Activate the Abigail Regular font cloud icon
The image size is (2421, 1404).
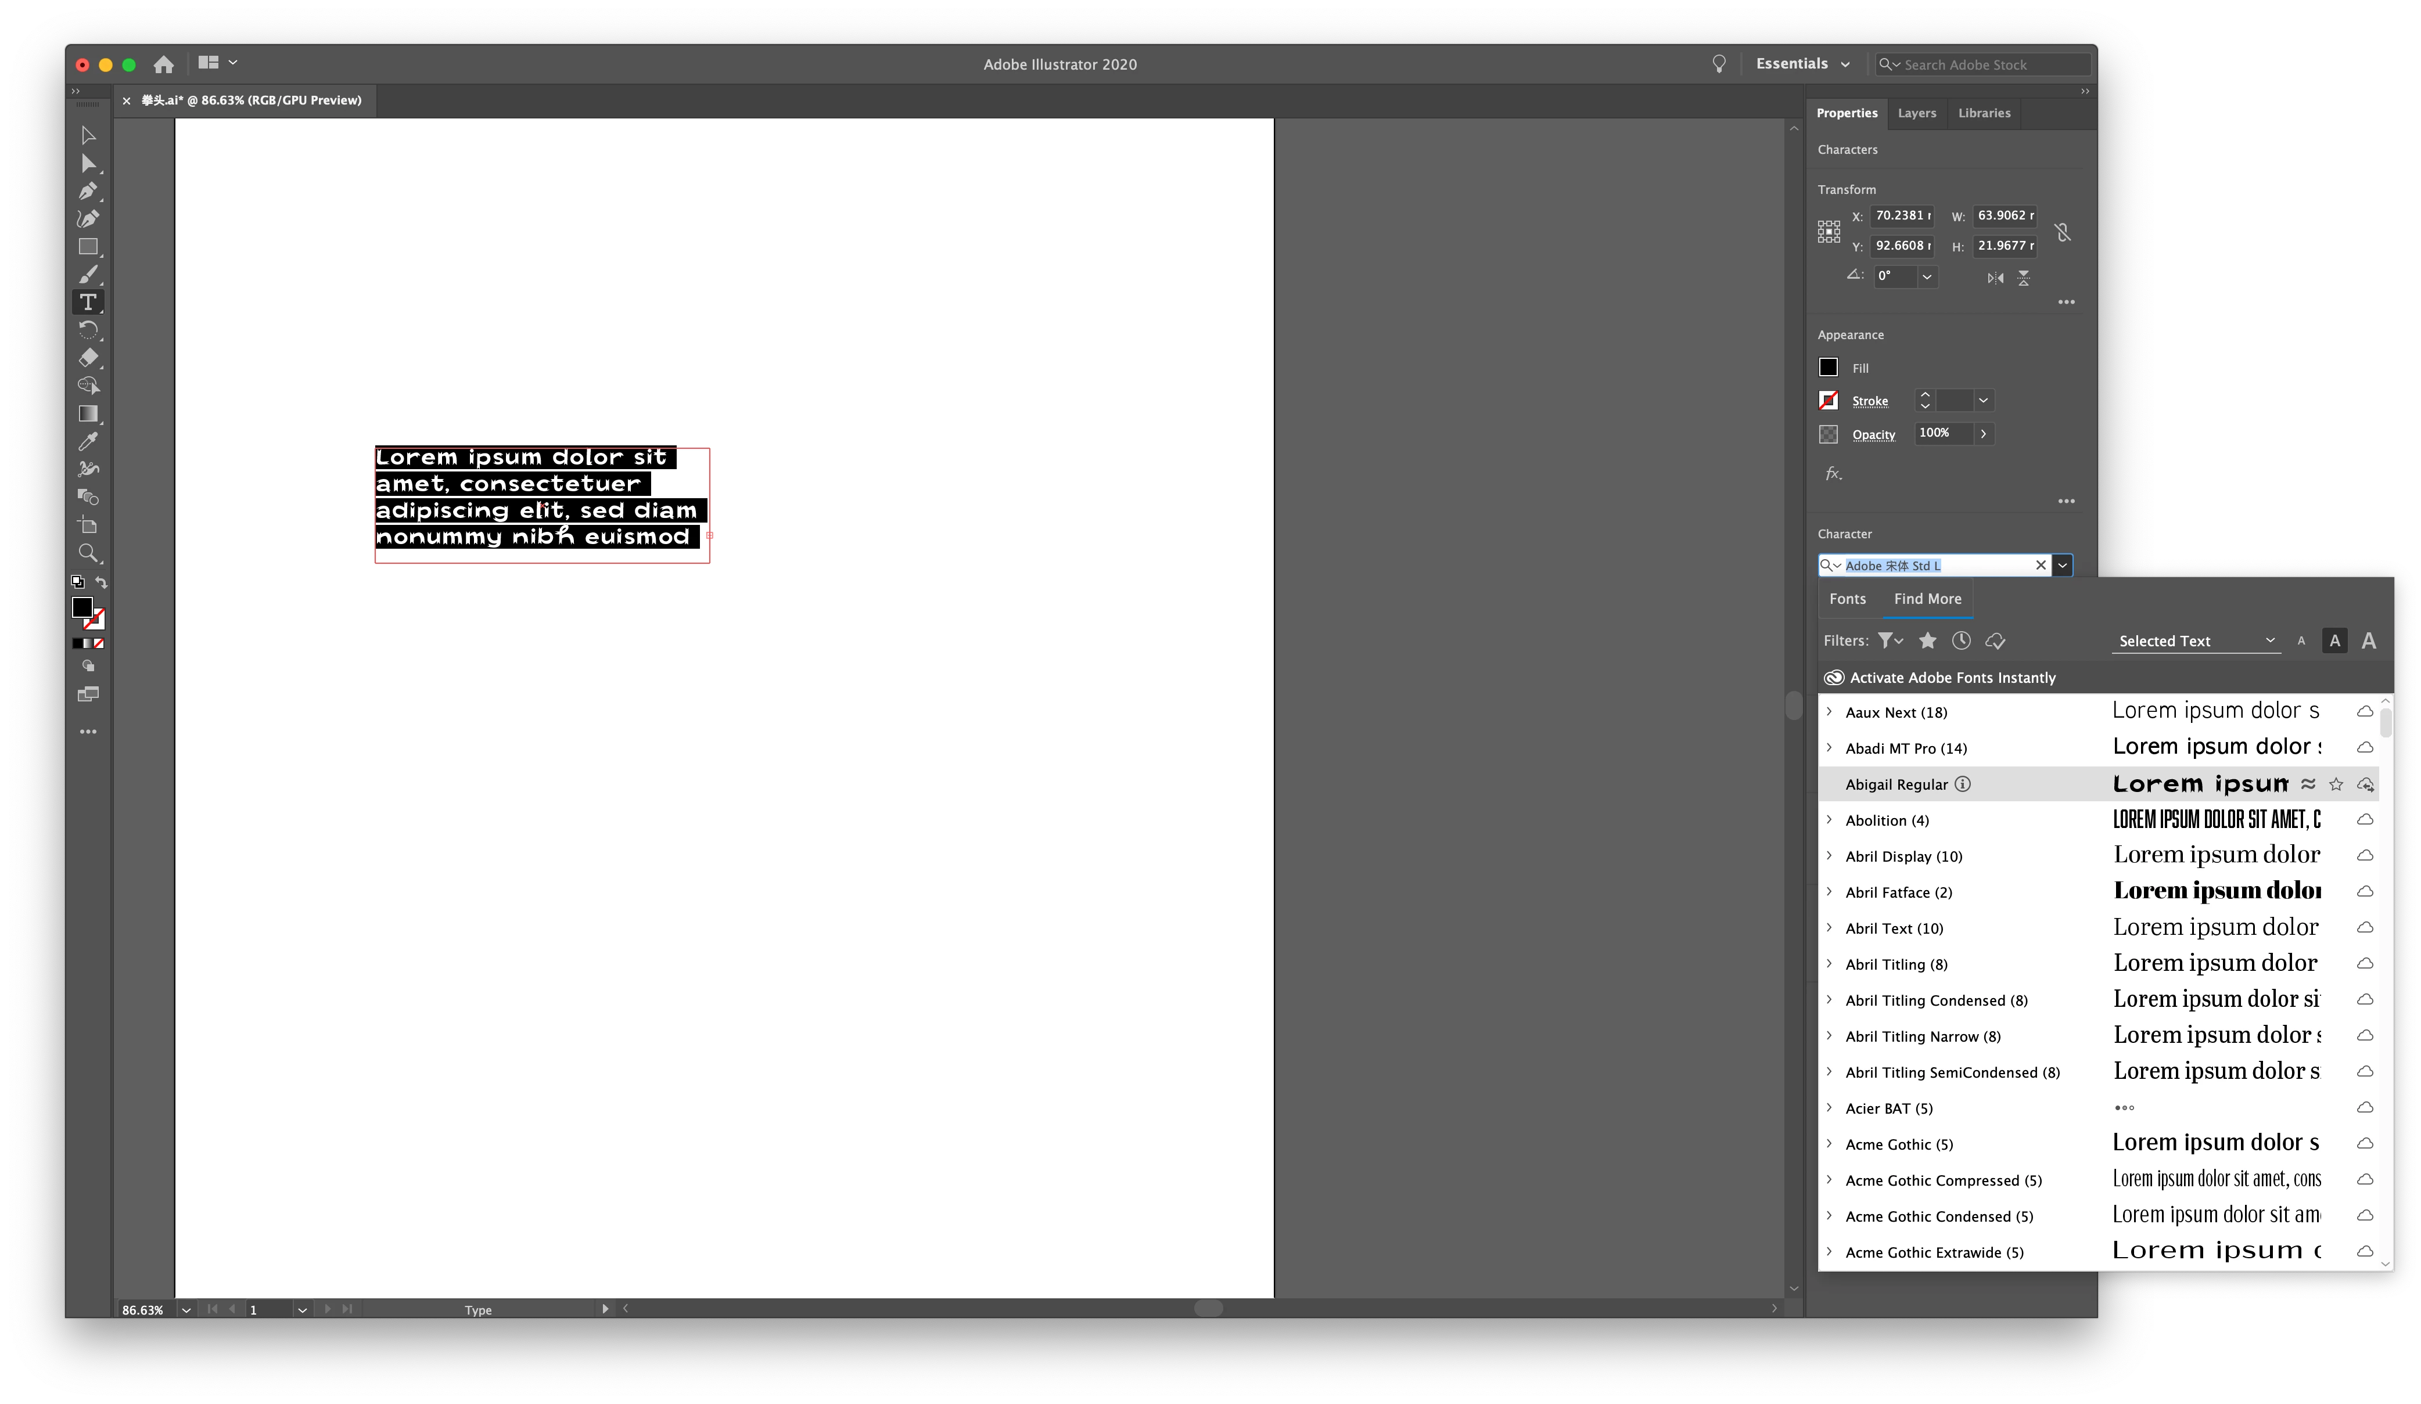pyautogui.click(x=2365, y=784)
